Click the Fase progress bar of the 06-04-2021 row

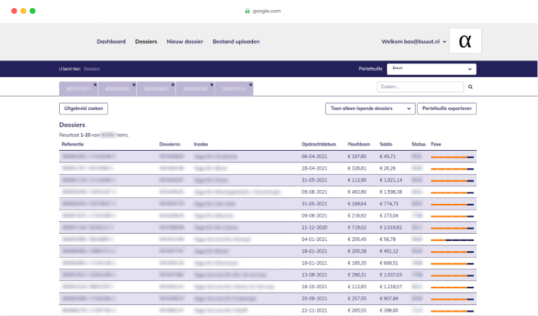(x=452, y=157)
